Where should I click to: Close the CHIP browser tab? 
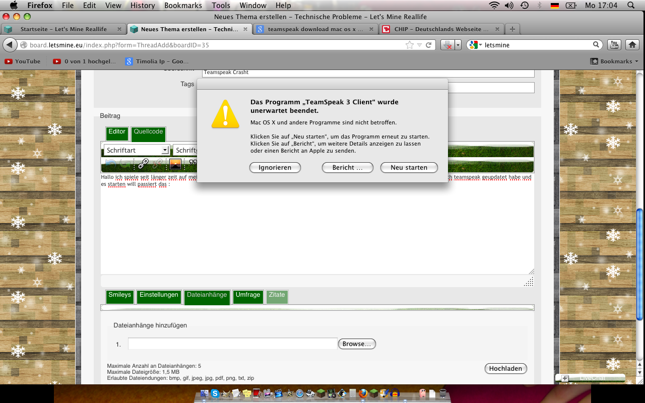point(497,29)
